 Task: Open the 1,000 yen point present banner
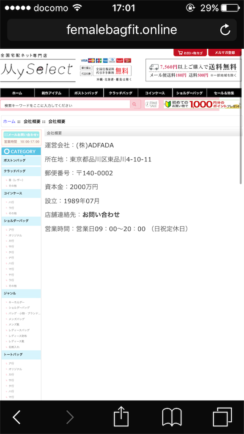[202, 104]
